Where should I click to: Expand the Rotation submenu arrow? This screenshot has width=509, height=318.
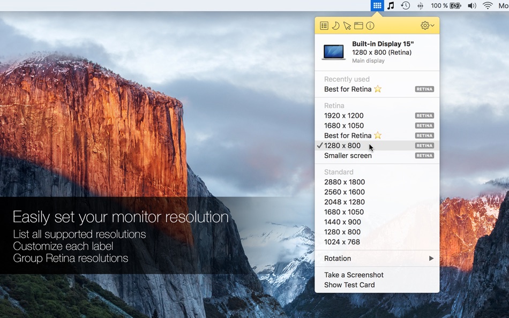[431, 258]
